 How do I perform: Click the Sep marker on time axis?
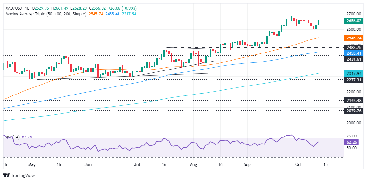click(247, 165)
